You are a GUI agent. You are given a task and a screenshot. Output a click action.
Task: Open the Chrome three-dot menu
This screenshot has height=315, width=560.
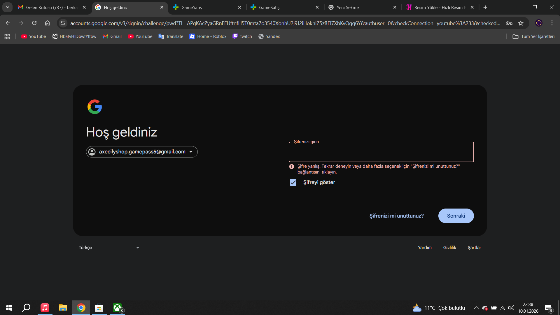(x=552, y=23)
